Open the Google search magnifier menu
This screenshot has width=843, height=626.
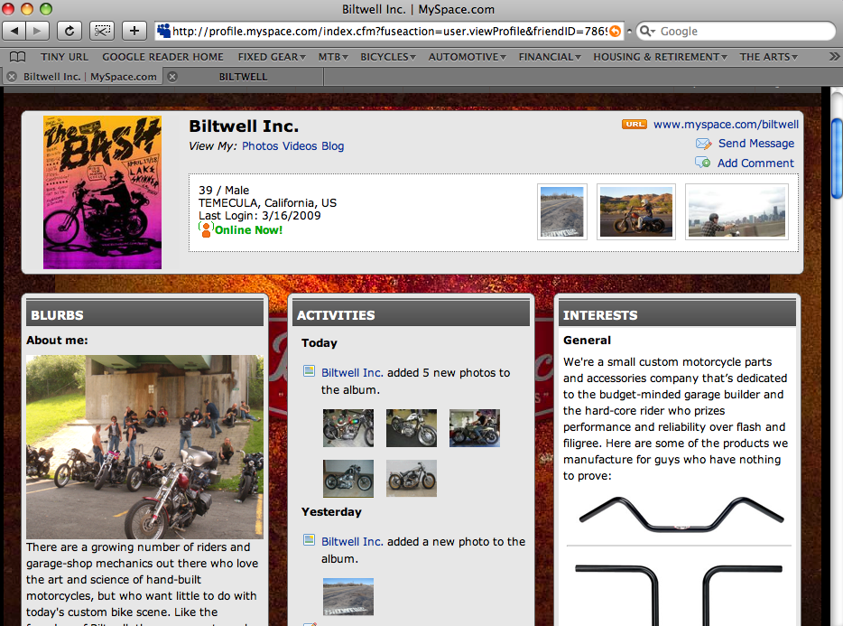click(x=647, y=32)
